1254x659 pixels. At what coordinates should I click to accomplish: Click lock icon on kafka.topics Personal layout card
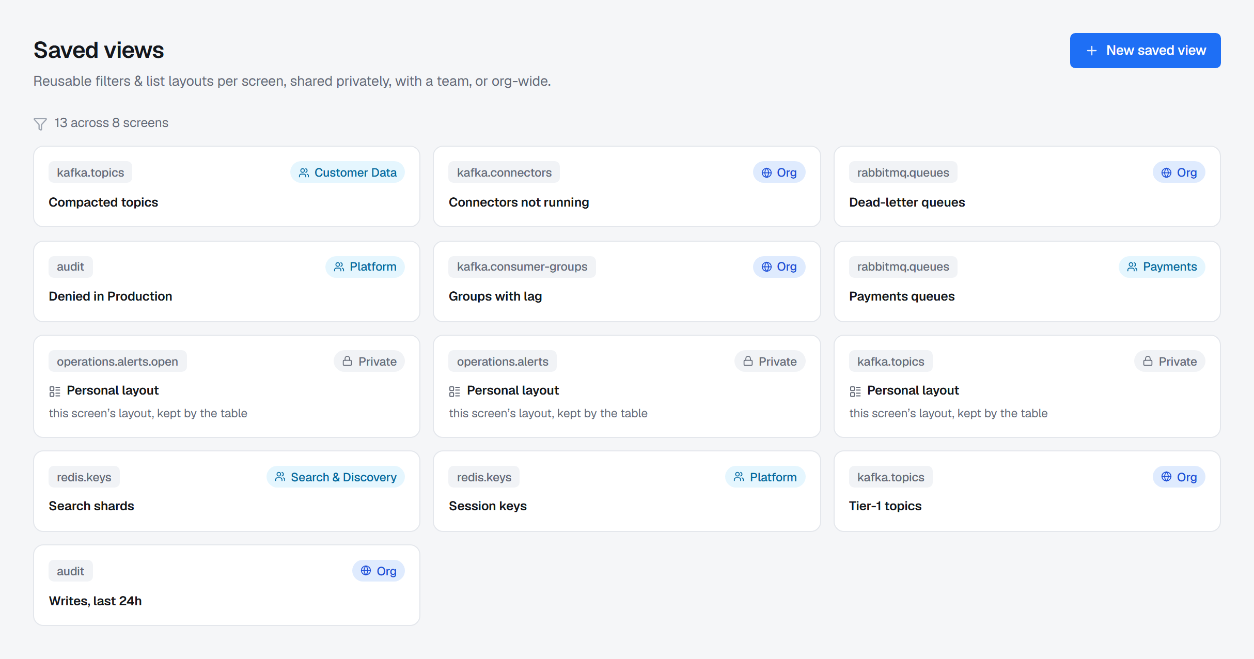1148,361
